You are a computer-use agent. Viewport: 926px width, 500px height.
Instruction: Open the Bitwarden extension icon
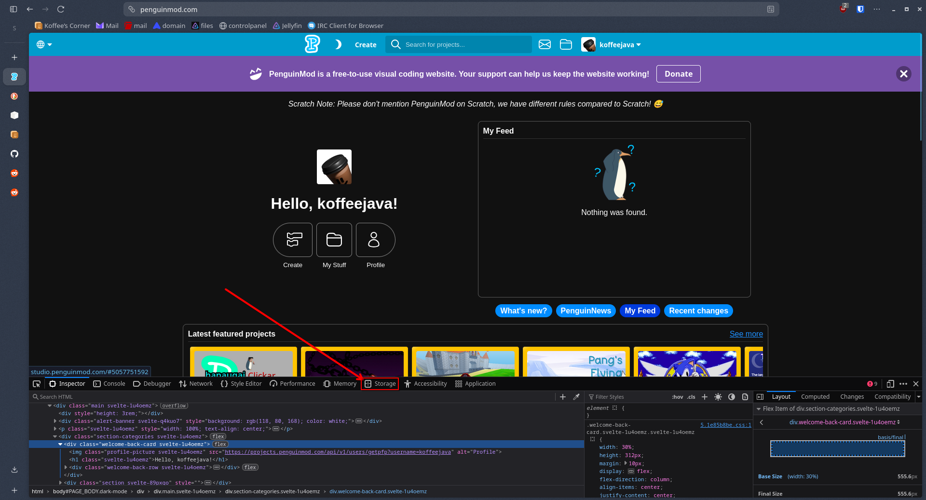pyautogui.click(x=860, y=9)
